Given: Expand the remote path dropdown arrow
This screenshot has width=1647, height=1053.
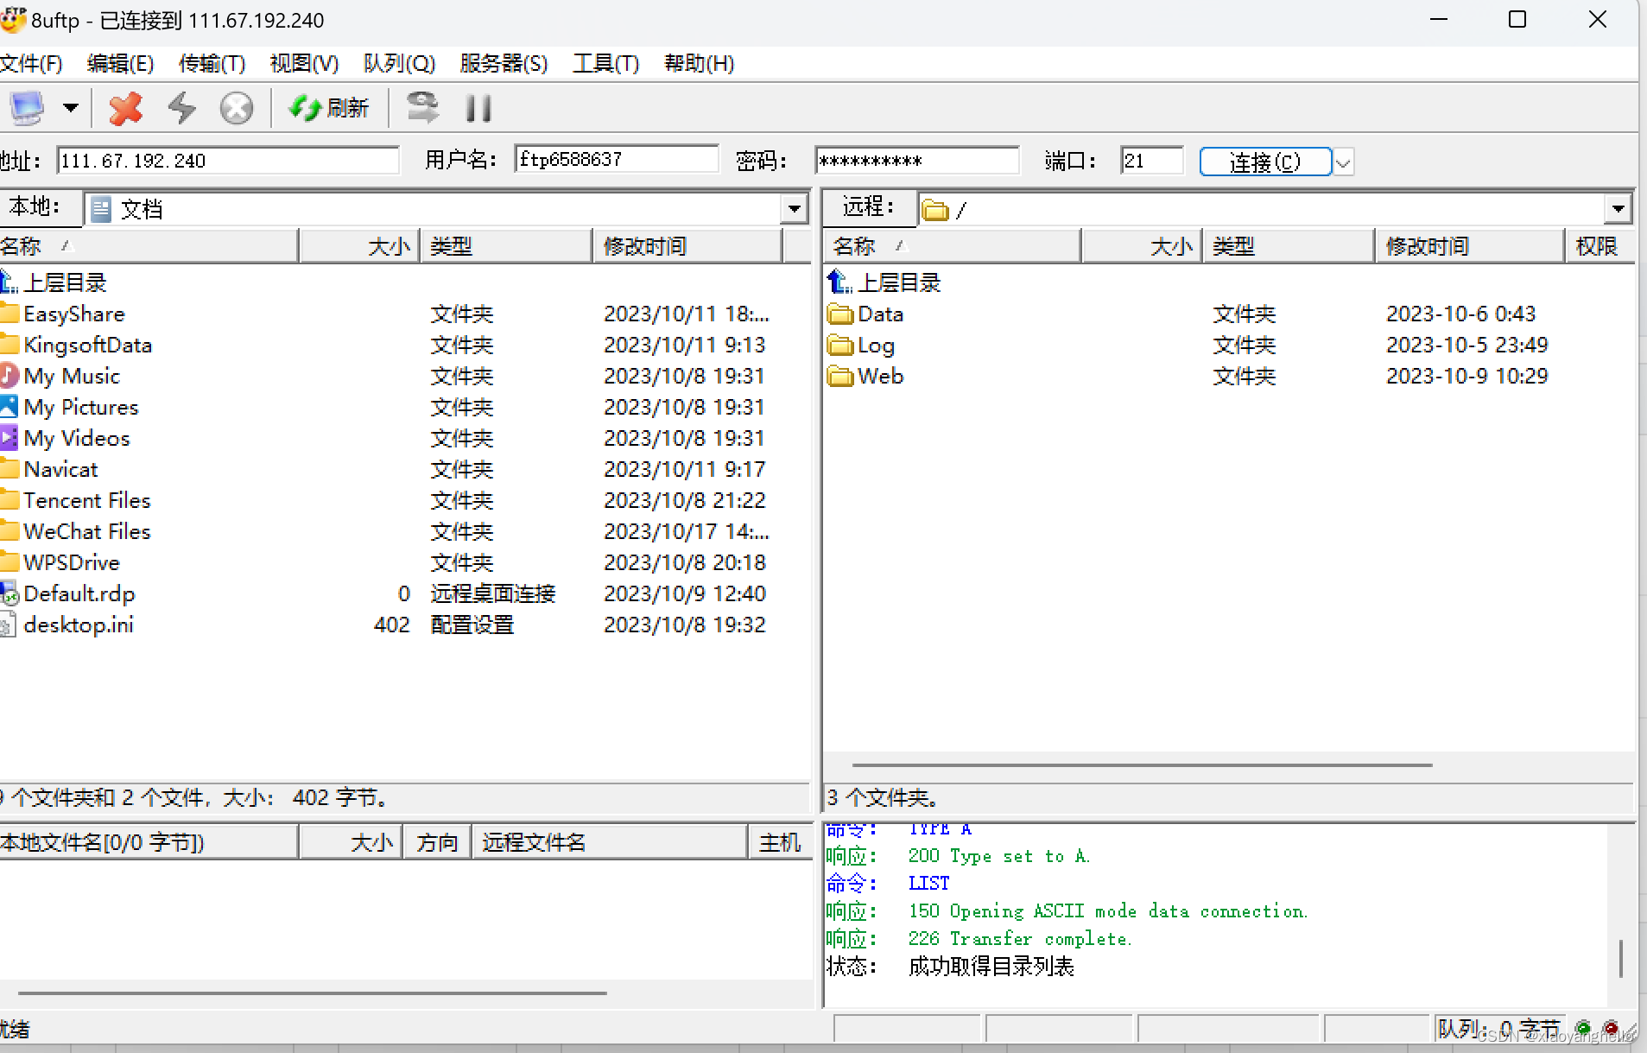Looking at the screenshot, I should (1618, 208).
